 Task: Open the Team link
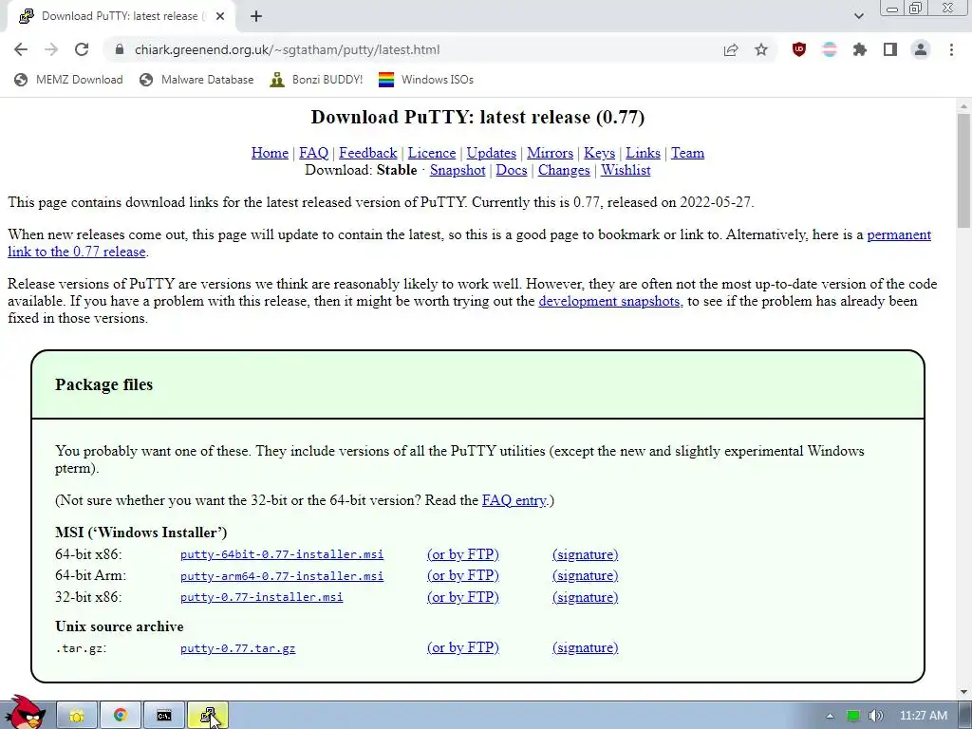687,153
